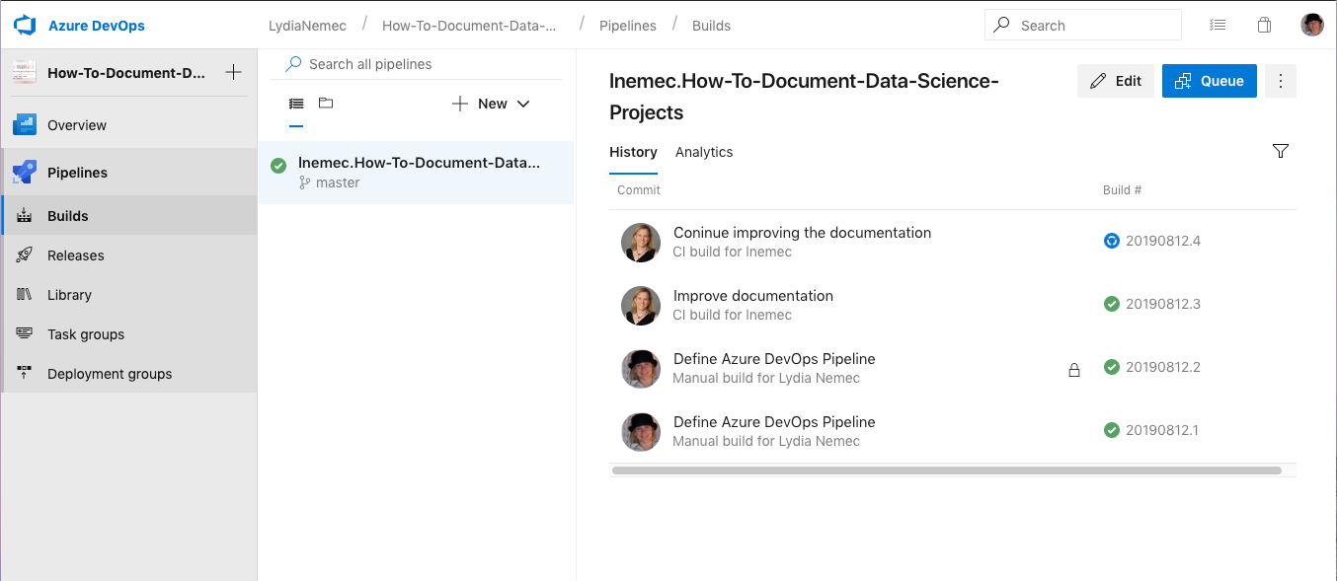
Task: Click the My Work Items checklist icon
Action: pos(1218,25)
